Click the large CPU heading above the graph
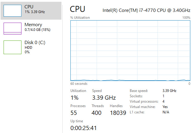Viewport: 193px width, 133px height. (x=78, y=9)
